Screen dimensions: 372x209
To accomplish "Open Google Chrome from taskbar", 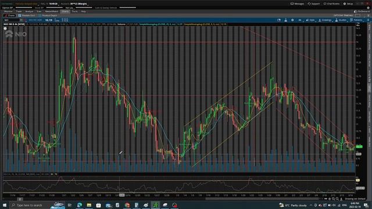I will point(127,205).
